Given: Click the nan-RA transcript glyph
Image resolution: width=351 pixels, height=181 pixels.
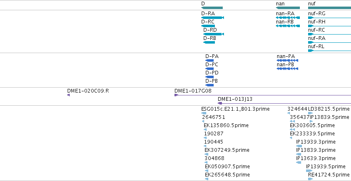Looking at the screenshot, I should [287, 18].
